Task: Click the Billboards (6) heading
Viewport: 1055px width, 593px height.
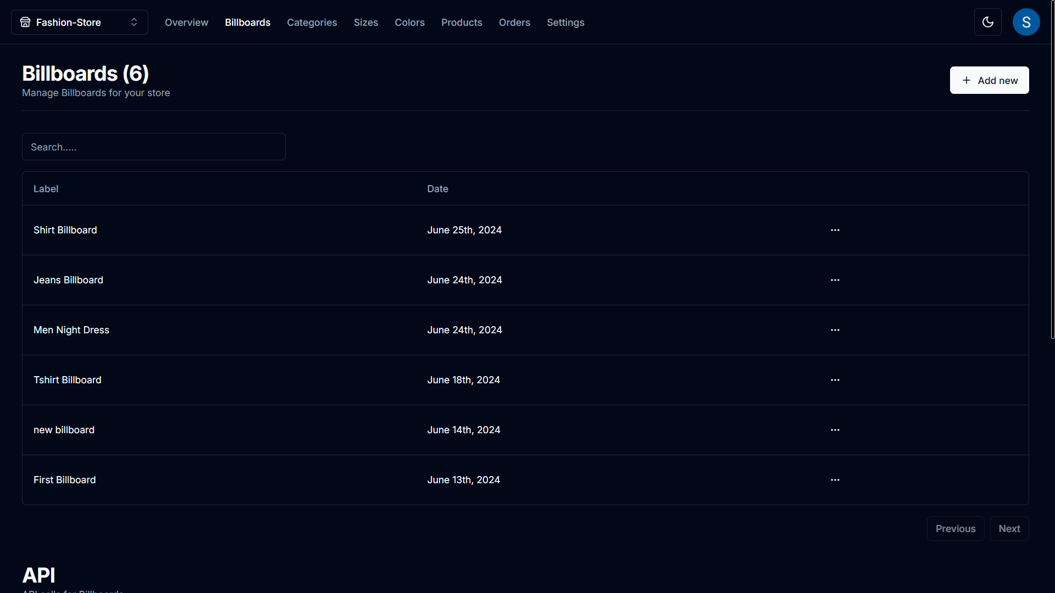Action: 85,74
